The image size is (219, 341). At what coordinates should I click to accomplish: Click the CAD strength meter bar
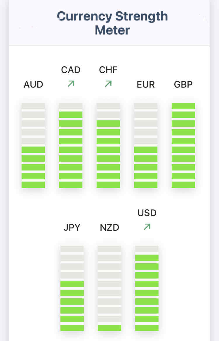pyautogui.click(x=71, y=145)
